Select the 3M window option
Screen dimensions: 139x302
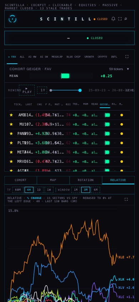pyautogui.click(x=86, y=190)
